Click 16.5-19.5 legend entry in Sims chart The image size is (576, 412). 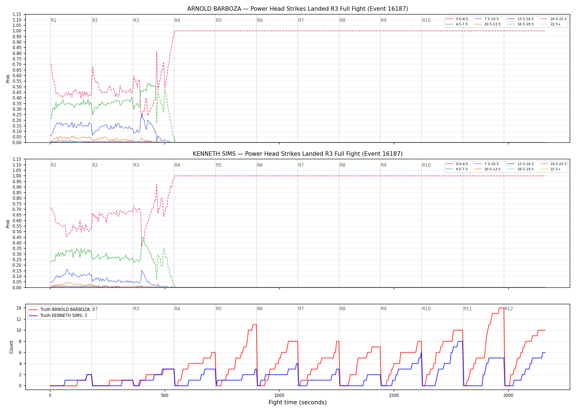click(521, 169)
